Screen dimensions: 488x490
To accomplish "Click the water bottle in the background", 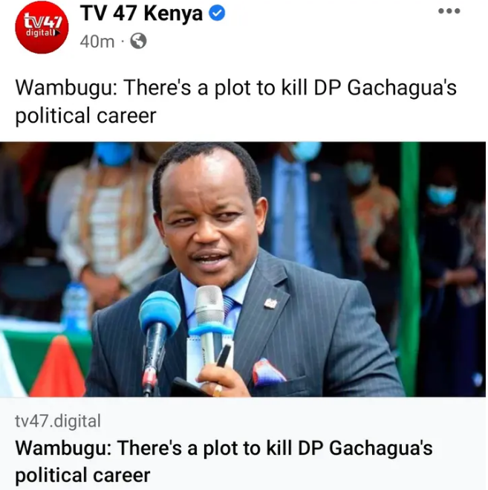I will pos(75,307).
